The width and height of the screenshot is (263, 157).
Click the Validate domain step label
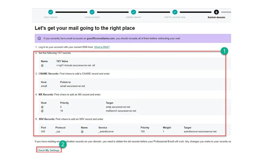[x=133, y=17]
